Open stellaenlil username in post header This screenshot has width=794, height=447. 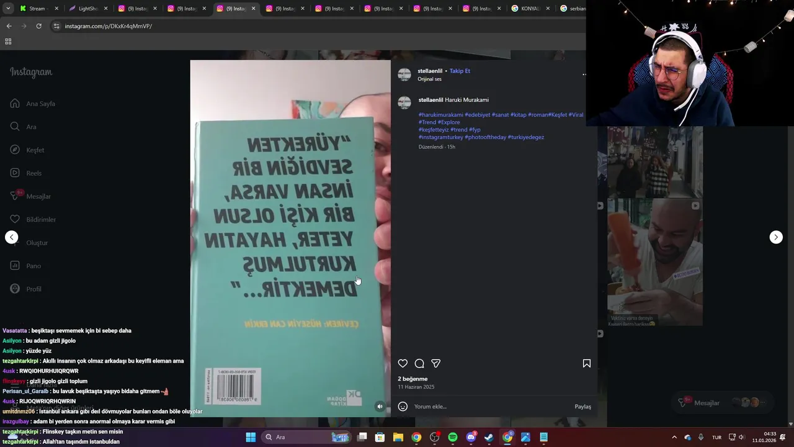click(x=430, y=71)
